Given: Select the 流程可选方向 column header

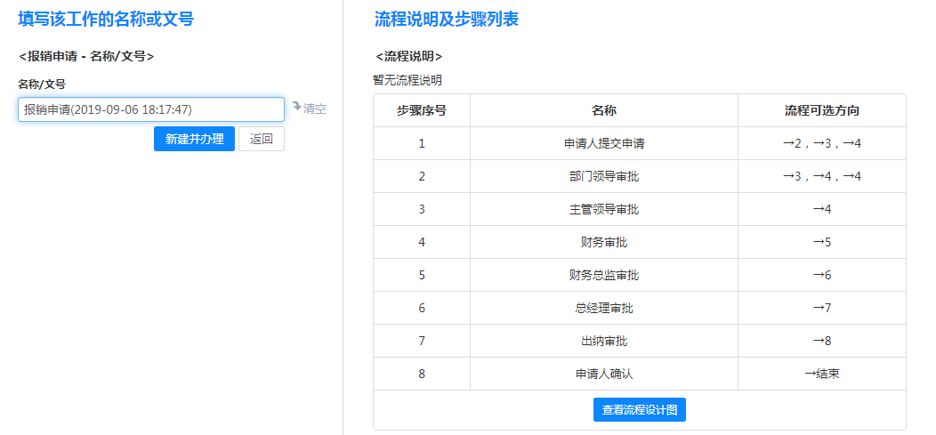Looking at the screenshot, I should pyautogui.click(x=821, y=111).
